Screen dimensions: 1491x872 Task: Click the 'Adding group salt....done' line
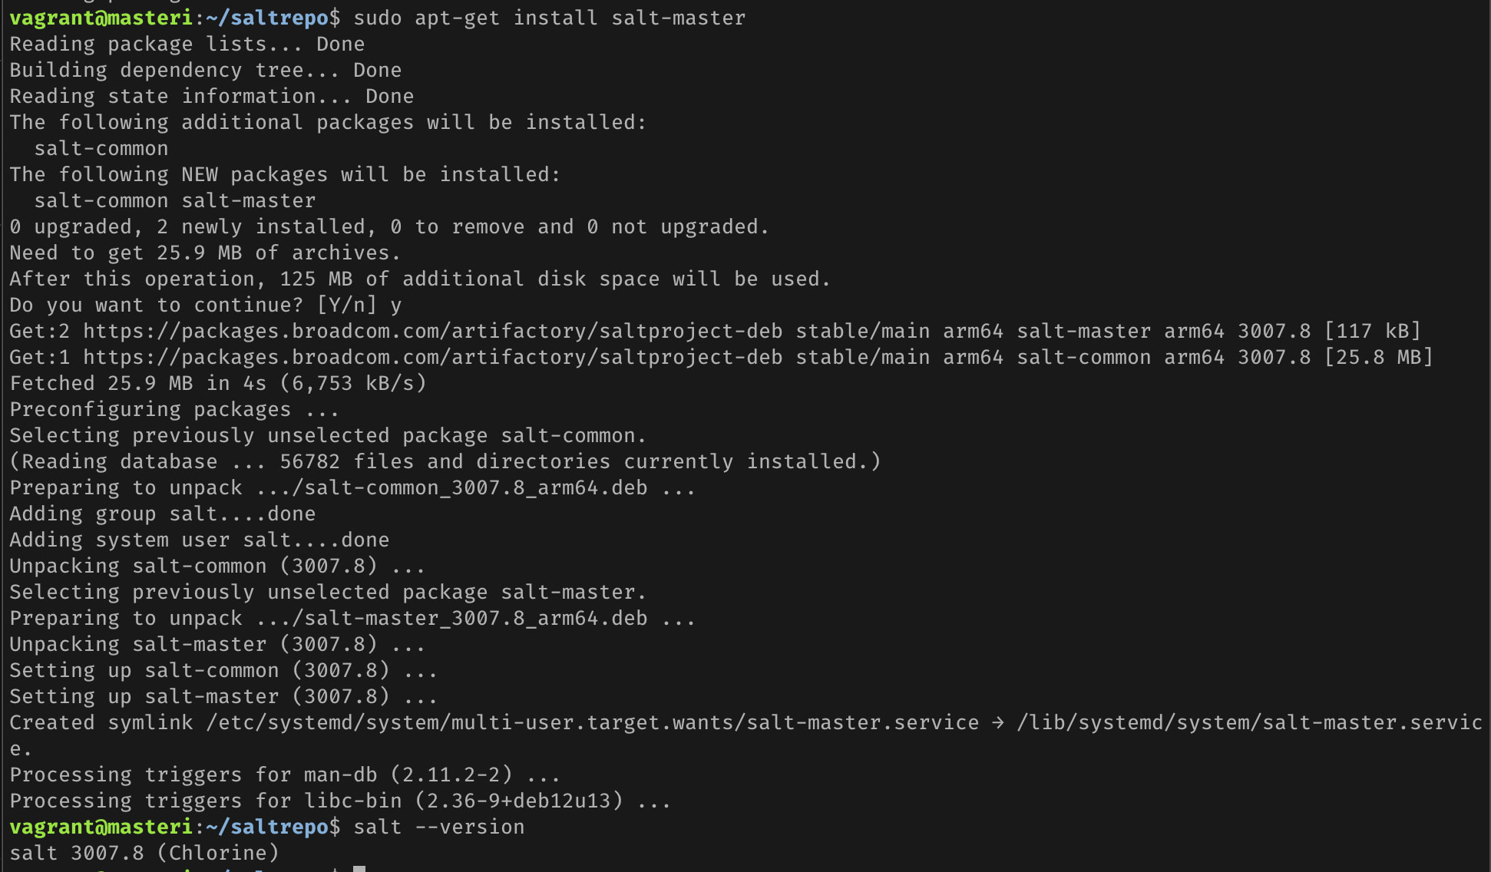click(162, 514)
